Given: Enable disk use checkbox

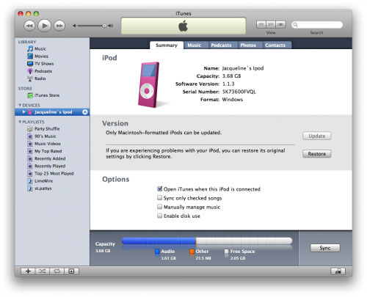Looking at the screenshot, I should pos(160,216).
